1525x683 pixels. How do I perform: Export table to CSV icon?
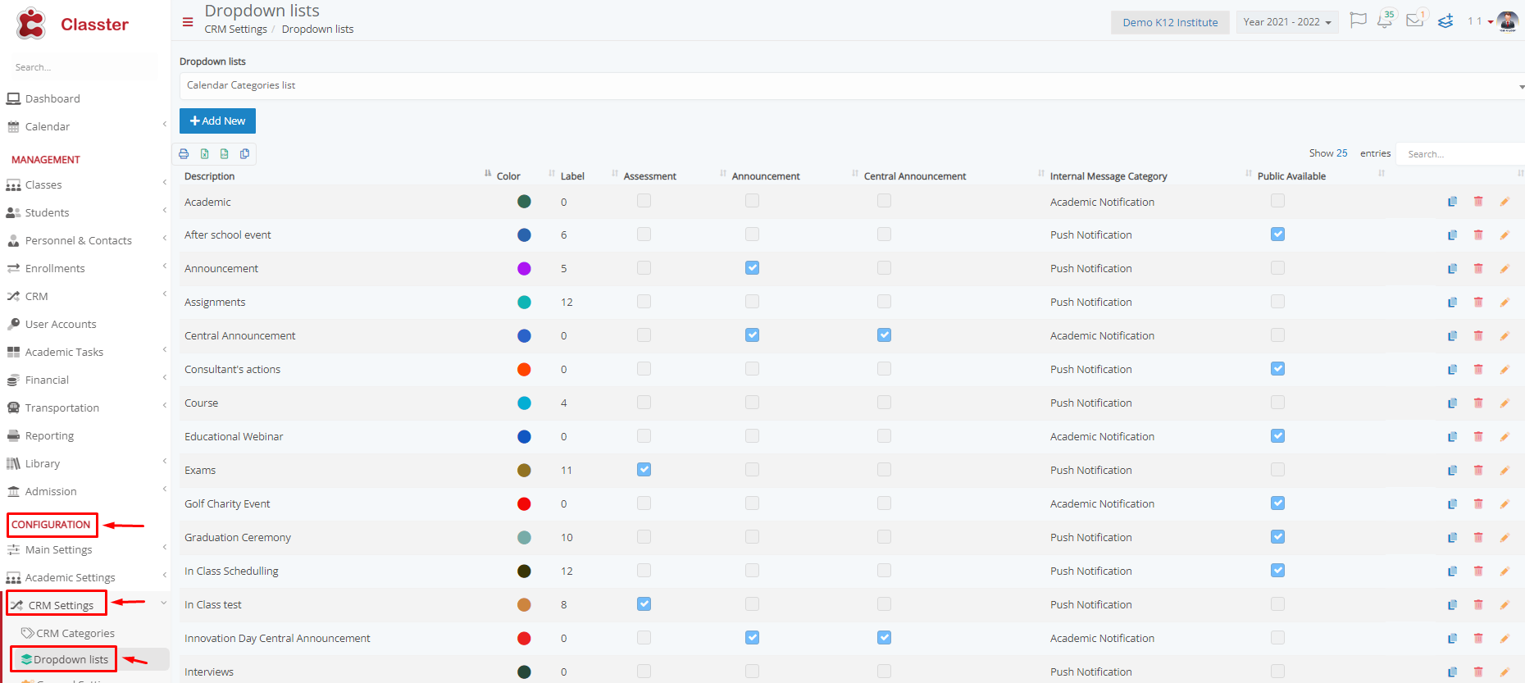point(224,153)
